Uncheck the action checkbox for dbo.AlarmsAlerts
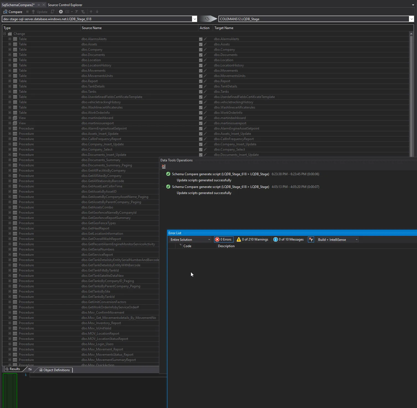 [201, 39]
